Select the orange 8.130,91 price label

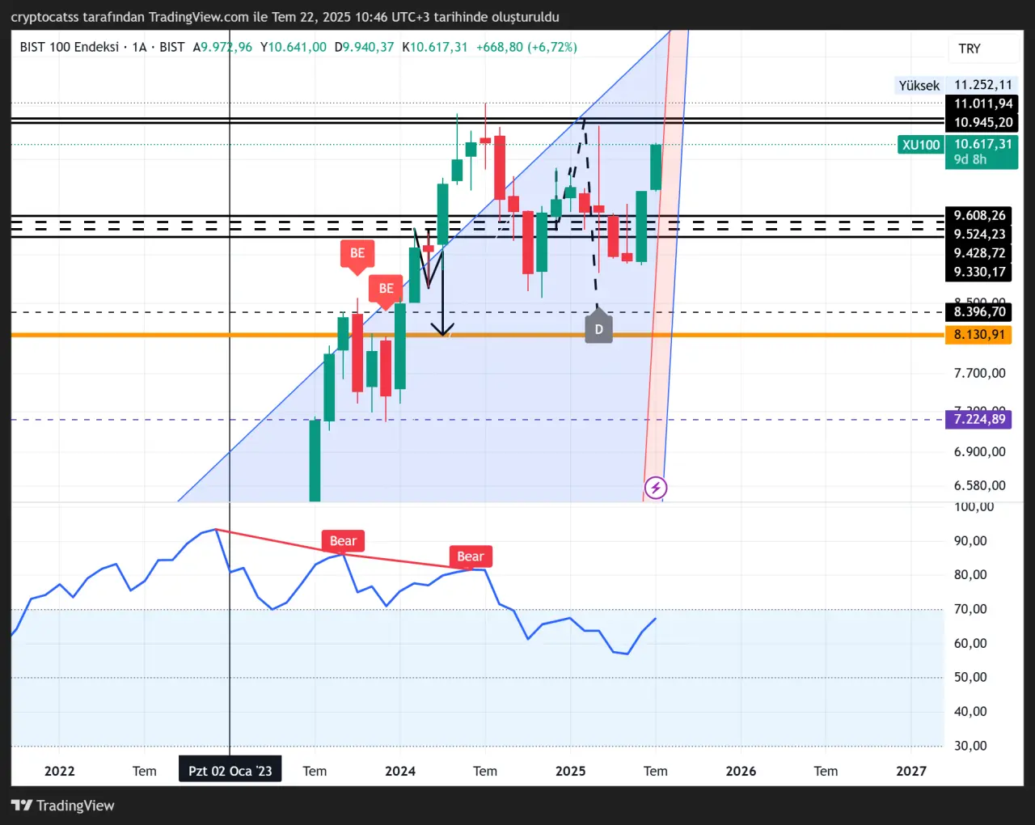click(979, 335)
